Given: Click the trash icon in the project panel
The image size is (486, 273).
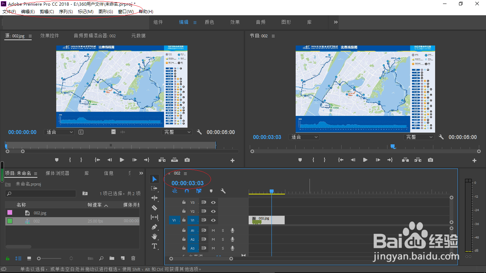Looking at the screenshot, I should (133, 258).
